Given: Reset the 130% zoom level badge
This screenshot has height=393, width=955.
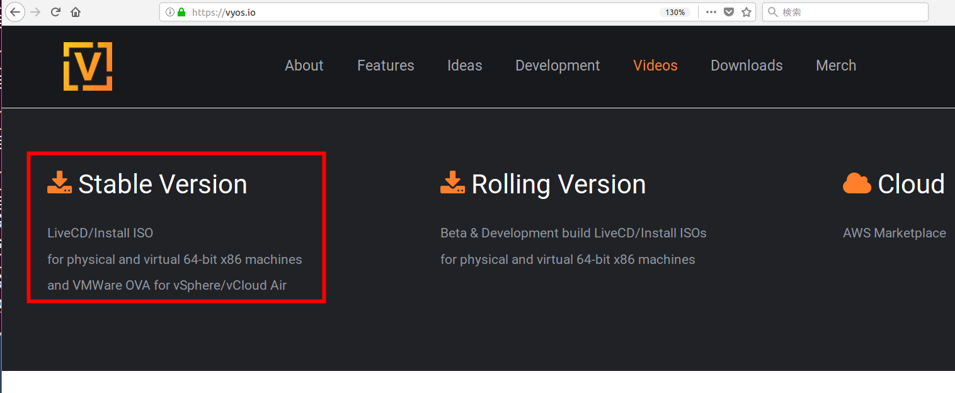Looking at the screenshot, I should [x=675, y=12].
